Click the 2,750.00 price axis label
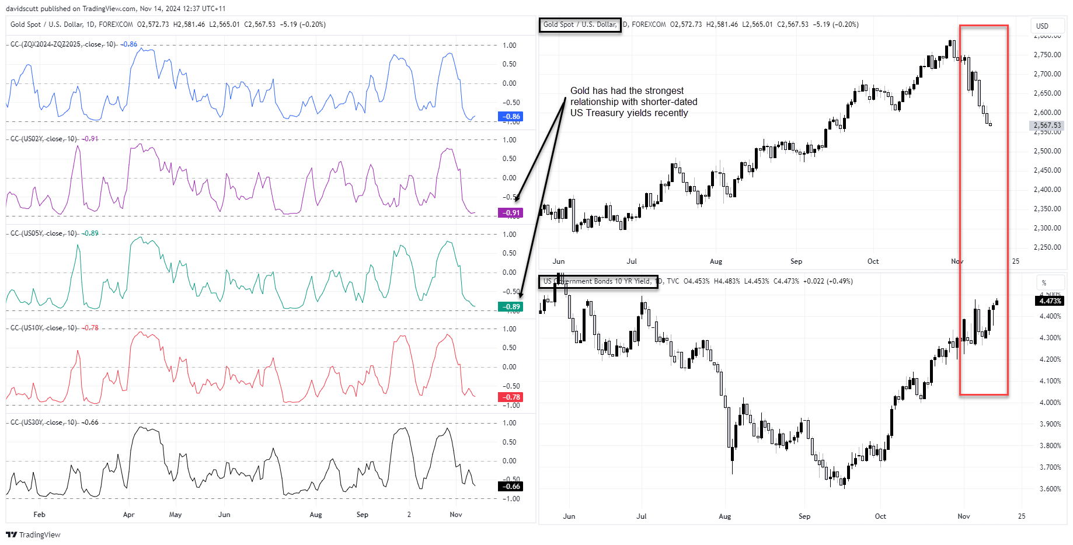The image size is (1073, 545). 1047,55
